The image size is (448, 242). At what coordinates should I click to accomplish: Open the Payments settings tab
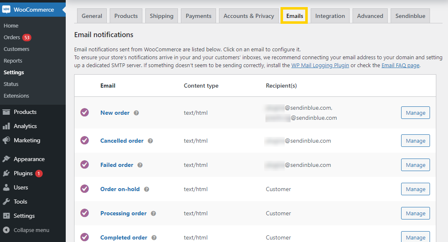(198, 16)
